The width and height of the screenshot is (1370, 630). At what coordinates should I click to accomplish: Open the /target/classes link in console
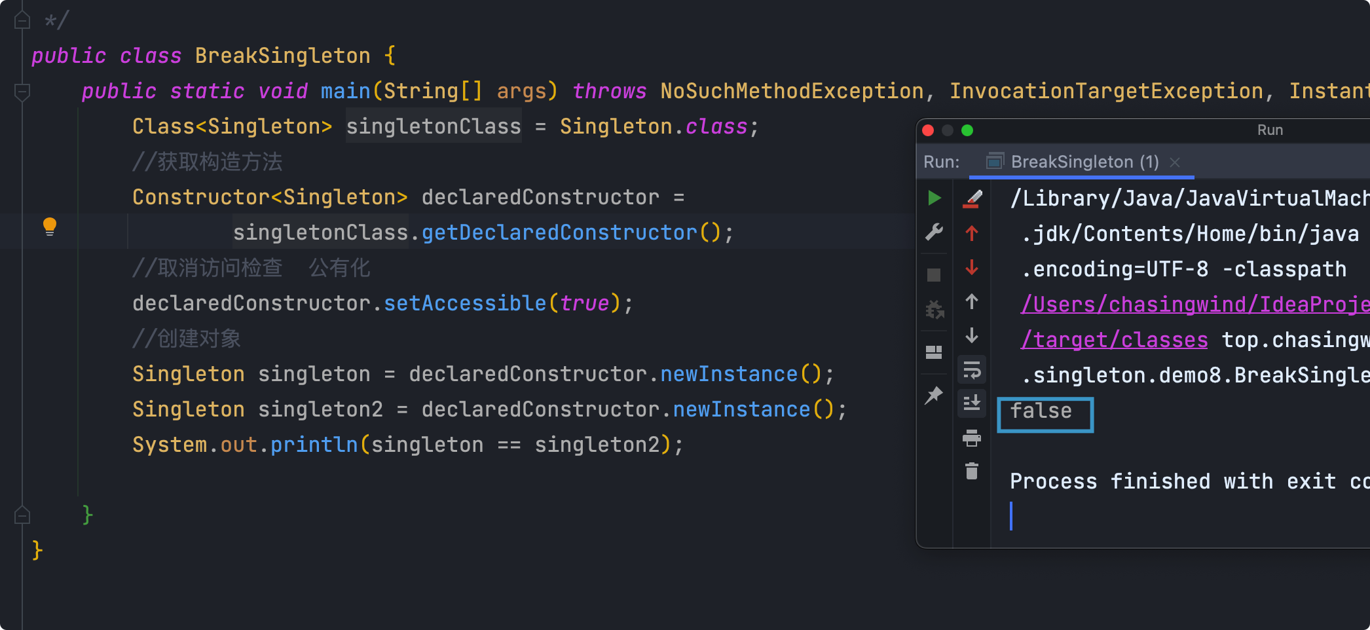[1115, 340]
